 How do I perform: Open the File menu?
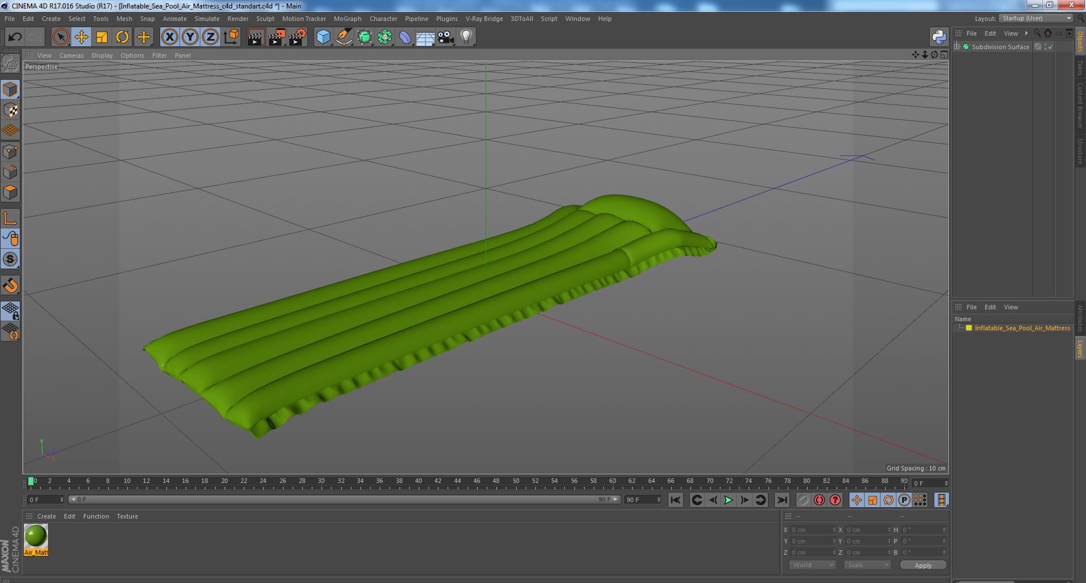[10, 19]
